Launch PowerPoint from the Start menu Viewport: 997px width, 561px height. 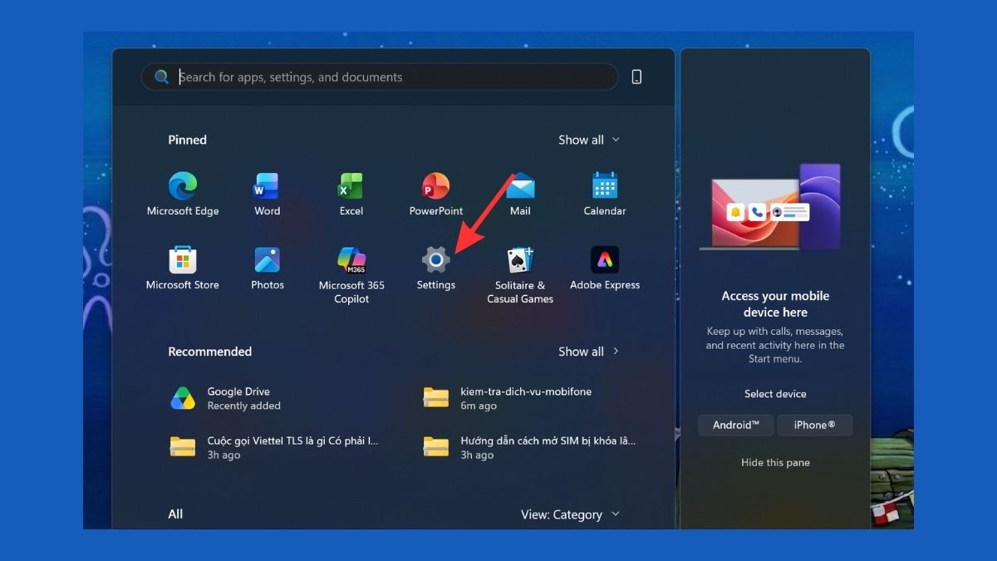pyautogui.click(x=436, y=194)
